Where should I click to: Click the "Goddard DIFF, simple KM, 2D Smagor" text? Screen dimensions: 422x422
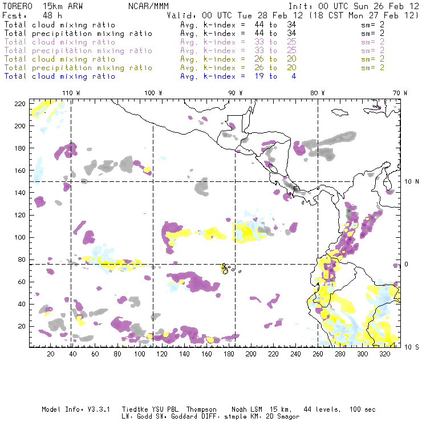[235, 417]
